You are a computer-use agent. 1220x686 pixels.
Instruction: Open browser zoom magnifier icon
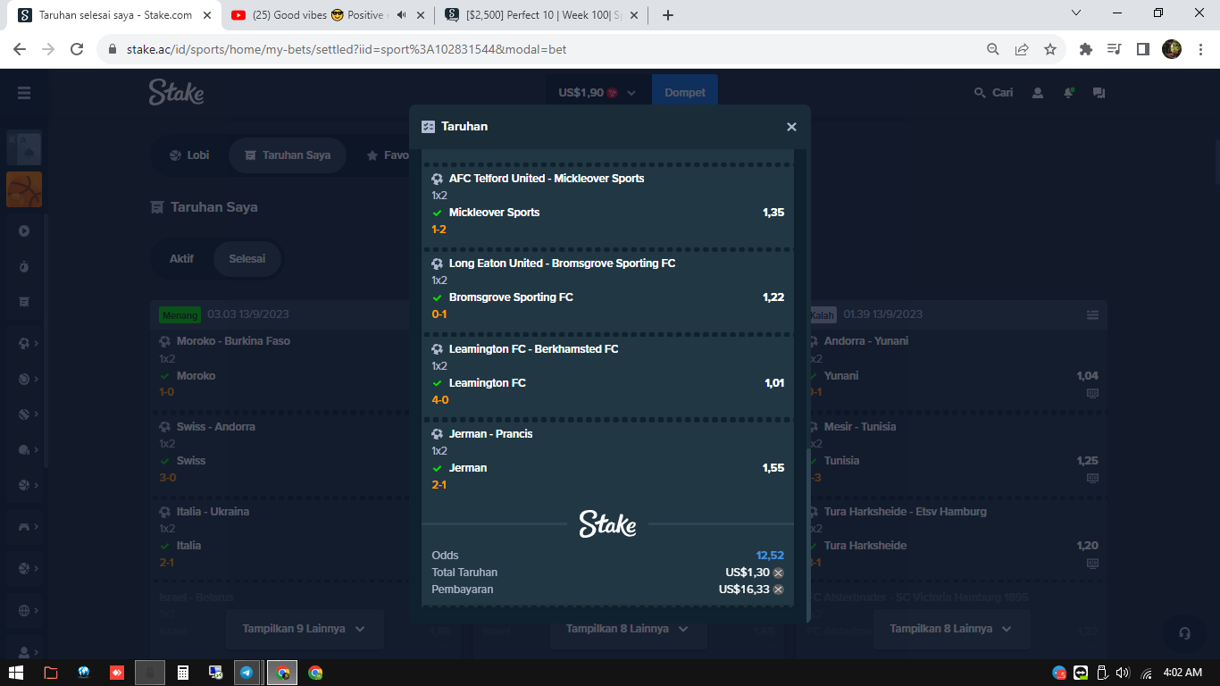993,50
